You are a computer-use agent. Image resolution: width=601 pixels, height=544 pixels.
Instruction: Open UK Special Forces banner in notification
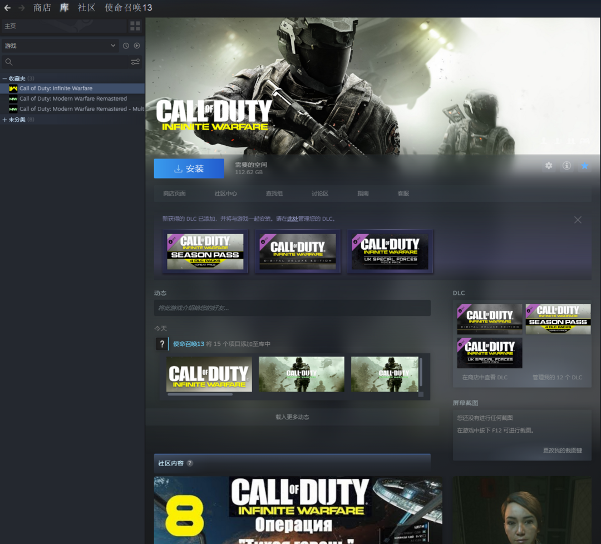point(390,251)
